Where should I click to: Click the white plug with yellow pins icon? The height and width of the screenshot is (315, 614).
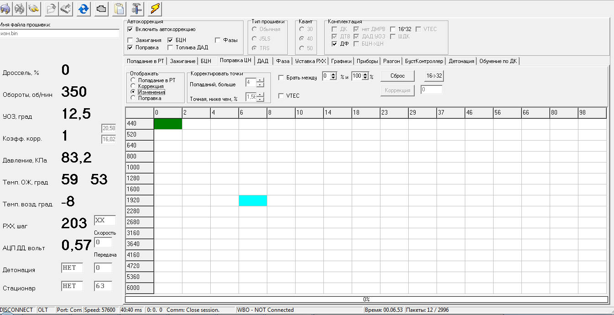click(x=34, y=8)
